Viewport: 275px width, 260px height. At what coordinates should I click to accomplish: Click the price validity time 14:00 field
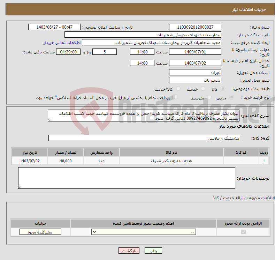[142, 63]
